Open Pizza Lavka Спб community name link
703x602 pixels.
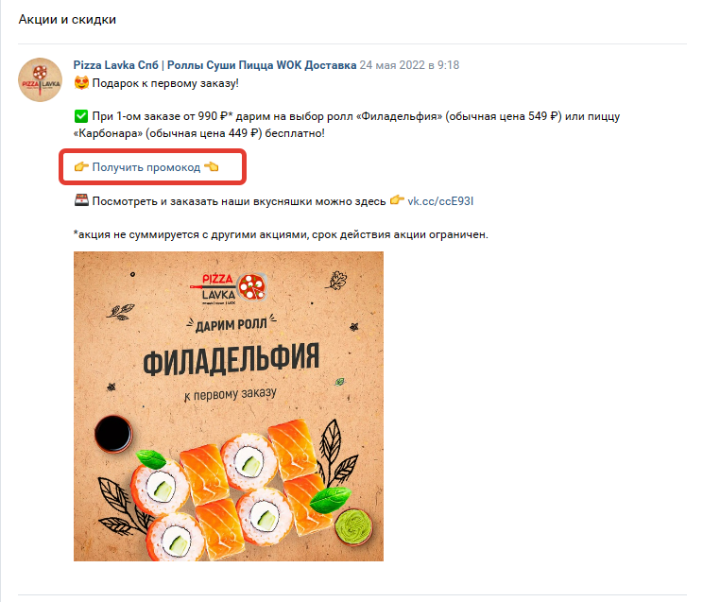click(x=214, y=65)
